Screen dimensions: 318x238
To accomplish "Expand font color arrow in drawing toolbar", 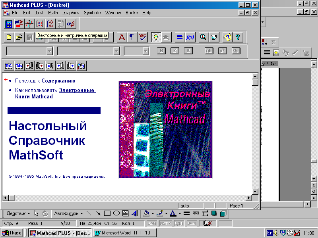I will tap(180, 213).
